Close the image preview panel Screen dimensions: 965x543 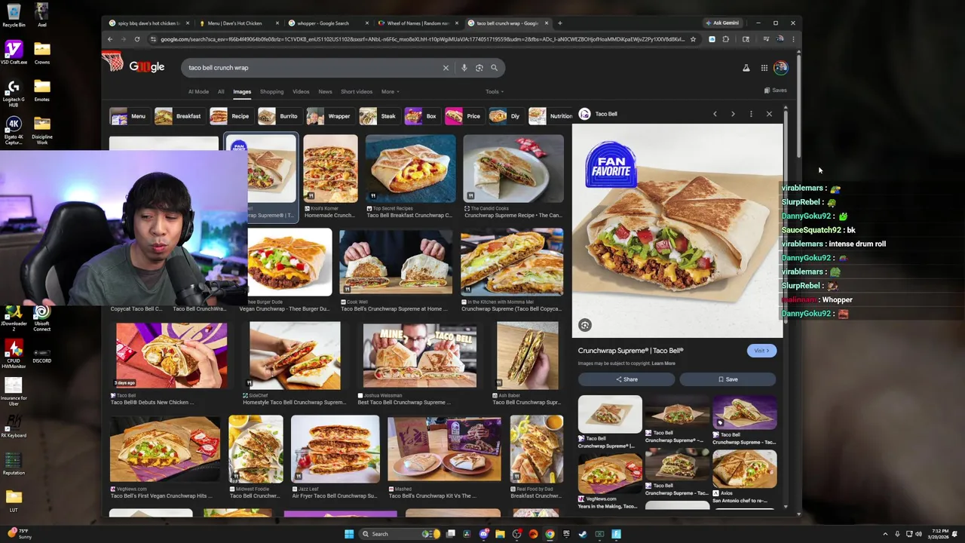point(769,114)
